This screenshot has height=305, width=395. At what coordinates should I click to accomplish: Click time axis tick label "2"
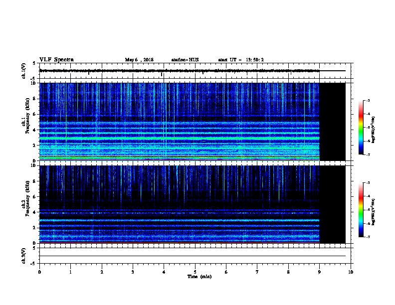(x=102, y=272)
